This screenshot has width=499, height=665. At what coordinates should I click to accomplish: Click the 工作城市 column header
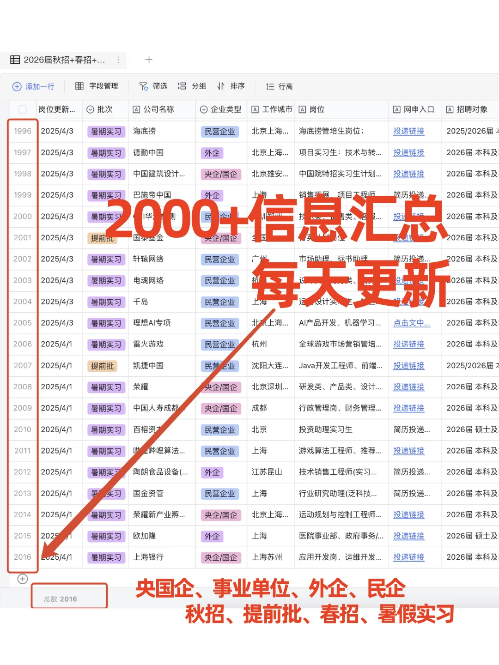(270, 109)
